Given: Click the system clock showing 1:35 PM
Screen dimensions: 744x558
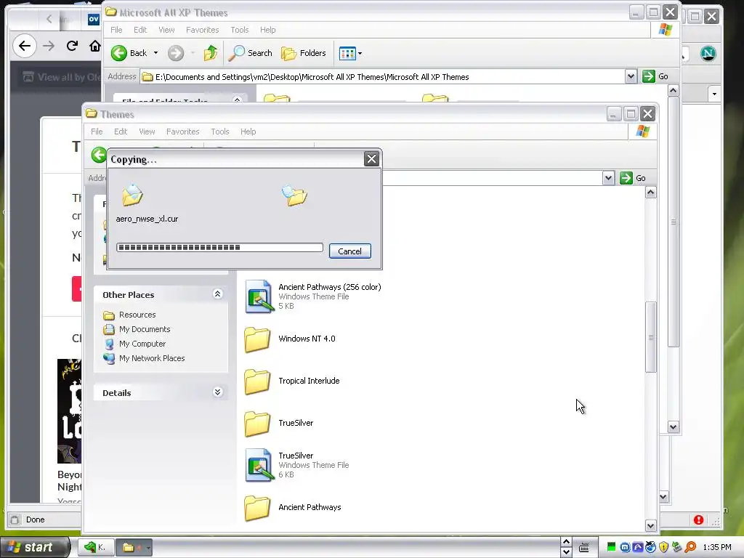Looking at the screenshot, I should coord(716,547).
